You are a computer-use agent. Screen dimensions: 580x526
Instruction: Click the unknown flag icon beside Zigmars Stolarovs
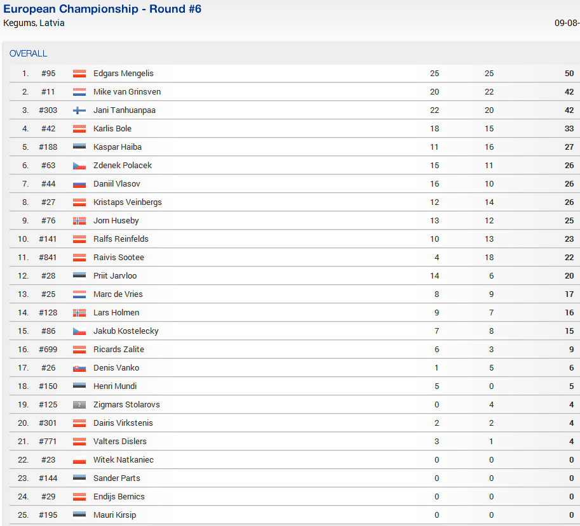[x=79, y=405]
